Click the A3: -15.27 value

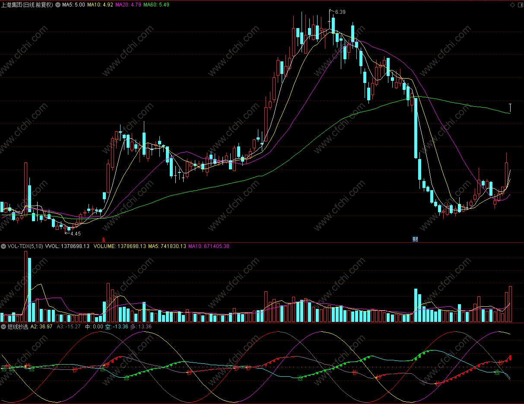pos(69,327)
